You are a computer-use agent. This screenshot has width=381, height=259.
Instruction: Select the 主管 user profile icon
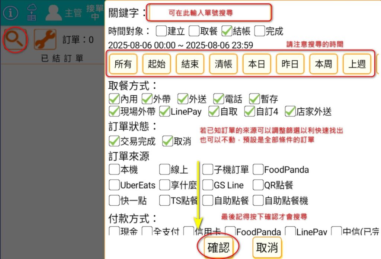pos(54,13)
